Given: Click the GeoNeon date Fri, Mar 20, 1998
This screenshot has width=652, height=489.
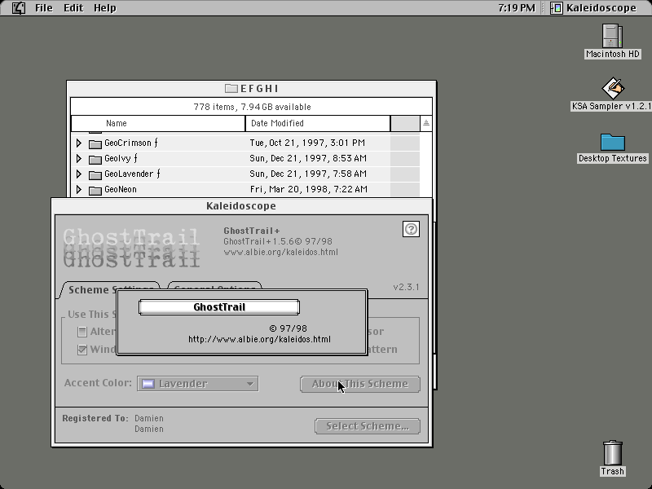Looking at the screenshot, I should pyautogui.click(x=309, y=190).
